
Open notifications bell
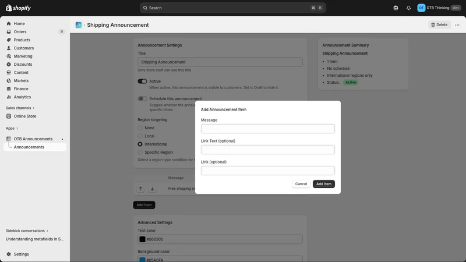pyautogui.click(x=409, y=8)
